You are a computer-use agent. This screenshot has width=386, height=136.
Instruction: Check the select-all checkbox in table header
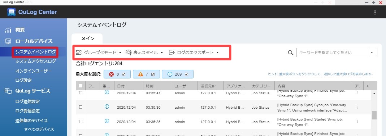[x=81, y=86]
